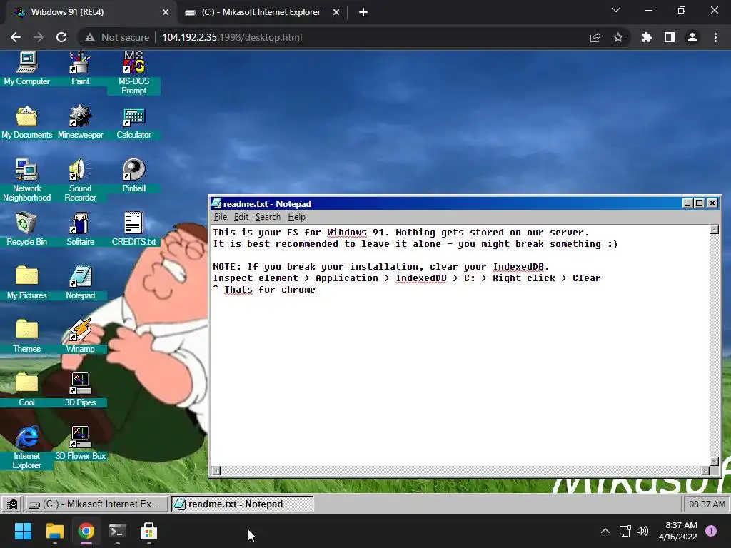Open the Wibdows 91 Start button
Viewport: 731px width, 548px height.
tap(11, 504)
